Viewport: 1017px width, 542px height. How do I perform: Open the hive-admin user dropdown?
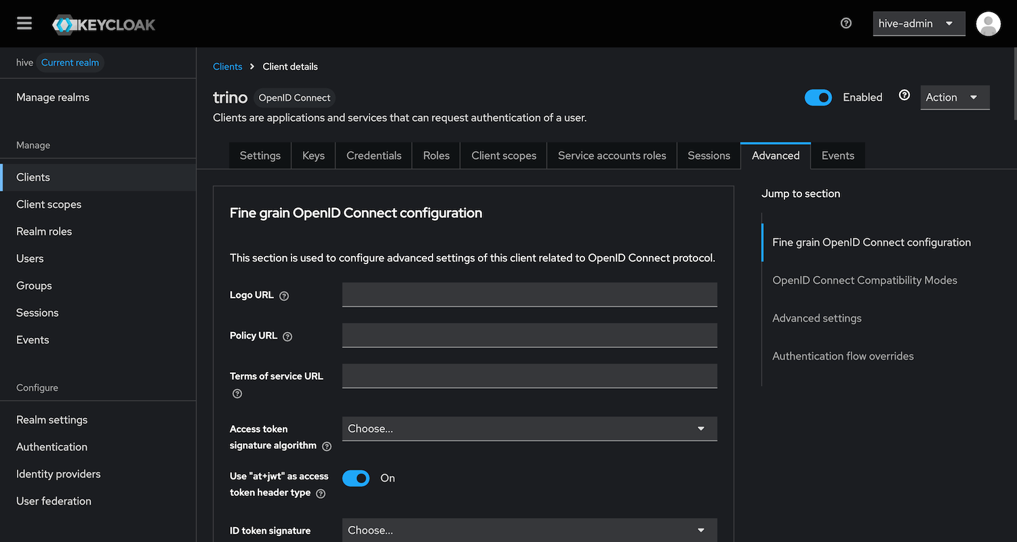pos(918,24)
